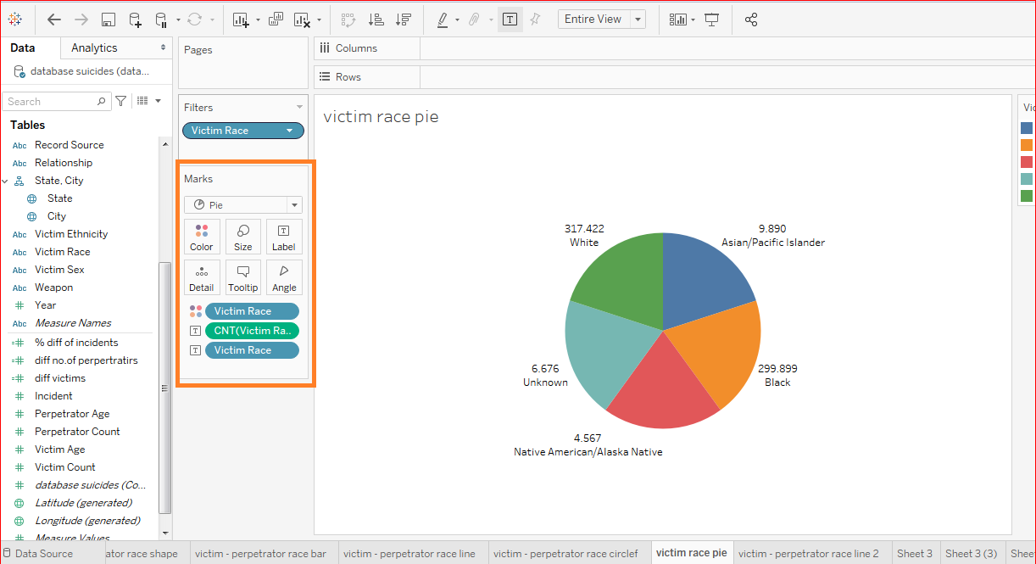Pause auto updates for the data source
1036x564 pixels.
(x=161, y=19)
